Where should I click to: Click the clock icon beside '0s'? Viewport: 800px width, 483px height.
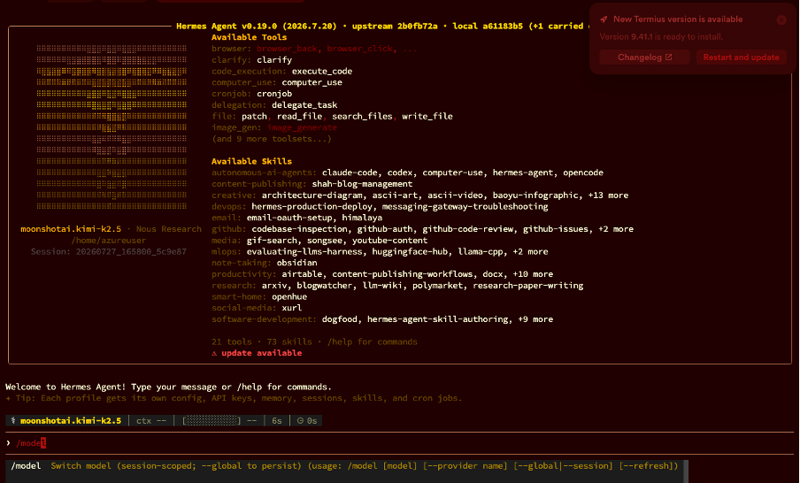click(x=301, y=421)
